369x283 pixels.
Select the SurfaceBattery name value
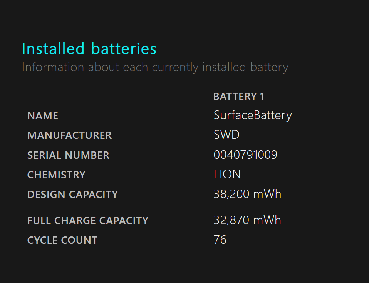tap(253, 116)
